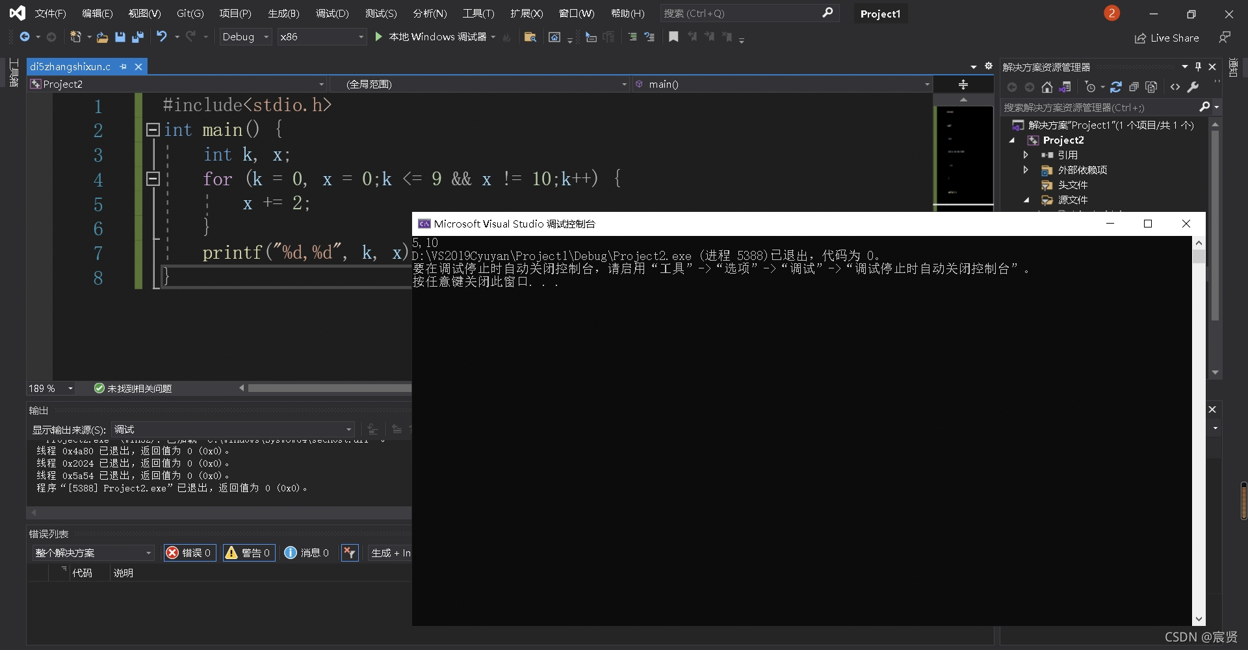Viewport: 1248px width, 650px height.
Task: Click pending changes filter clock icon
Action: [x=1090, y=87]
